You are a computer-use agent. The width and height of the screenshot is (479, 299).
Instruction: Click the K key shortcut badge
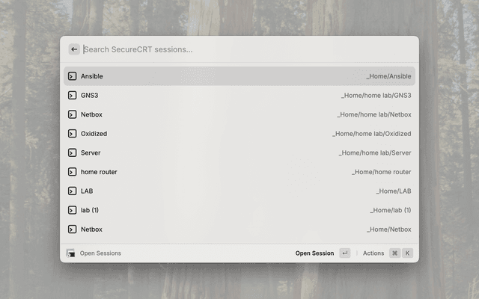pos(407,253)
